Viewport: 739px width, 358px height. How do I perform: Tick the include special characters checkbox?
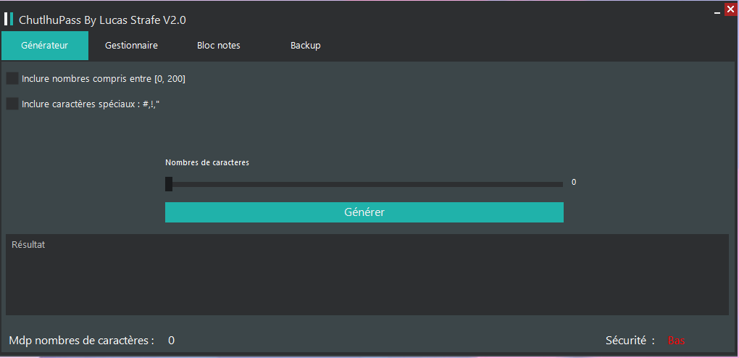coord(12,104)
